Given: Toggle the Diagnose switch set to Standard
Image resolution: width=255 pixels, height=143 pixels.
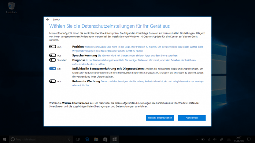Looking at the screenshot, I should click(52, 60).
